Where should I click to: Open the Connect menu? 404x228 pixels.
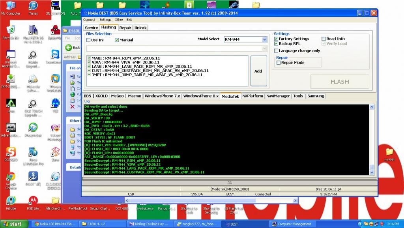(89, 20)
